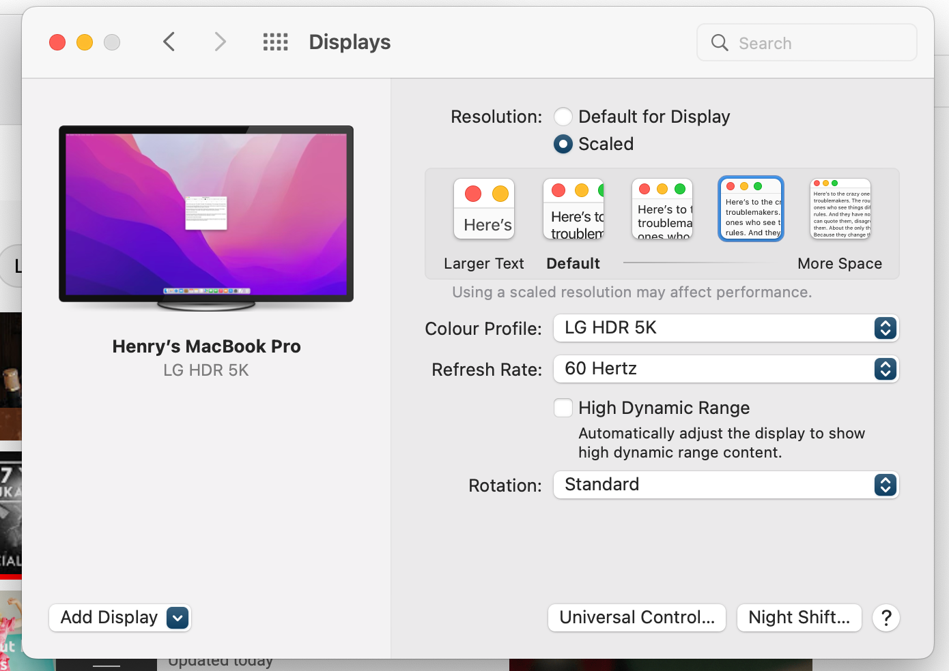Click the "LG HDR 5K" subtitle under display
This screenshot has width=949, height=671.
point(206,370)
